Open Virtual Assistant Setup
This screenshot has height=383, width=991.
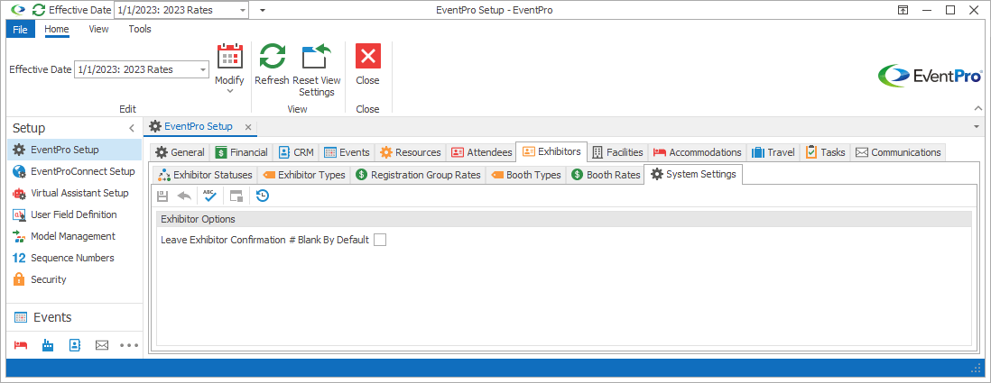click(74, 193)
